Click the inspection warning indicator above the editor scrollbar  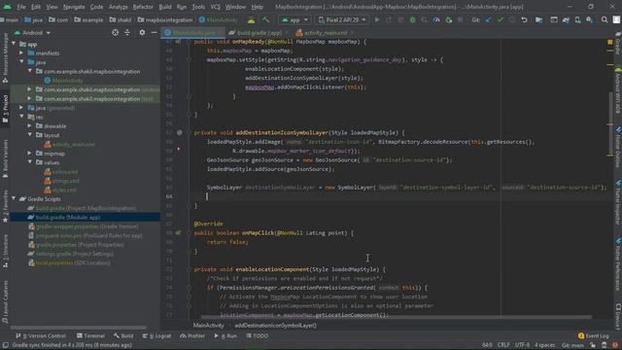pos(609,42)
